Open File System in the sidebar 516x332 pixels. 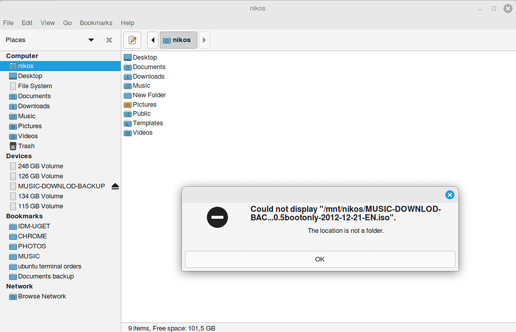[x=60, y=86]
